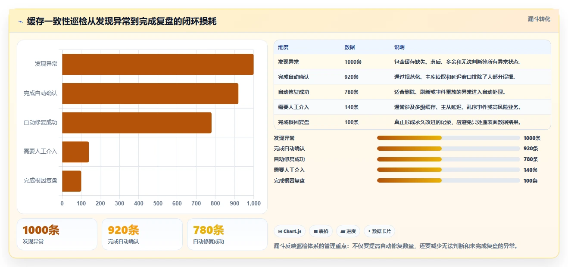Click the footer note starting 漏斗反映巡检体系
This screenshot has height=267, width=568.
pos(396,246)
